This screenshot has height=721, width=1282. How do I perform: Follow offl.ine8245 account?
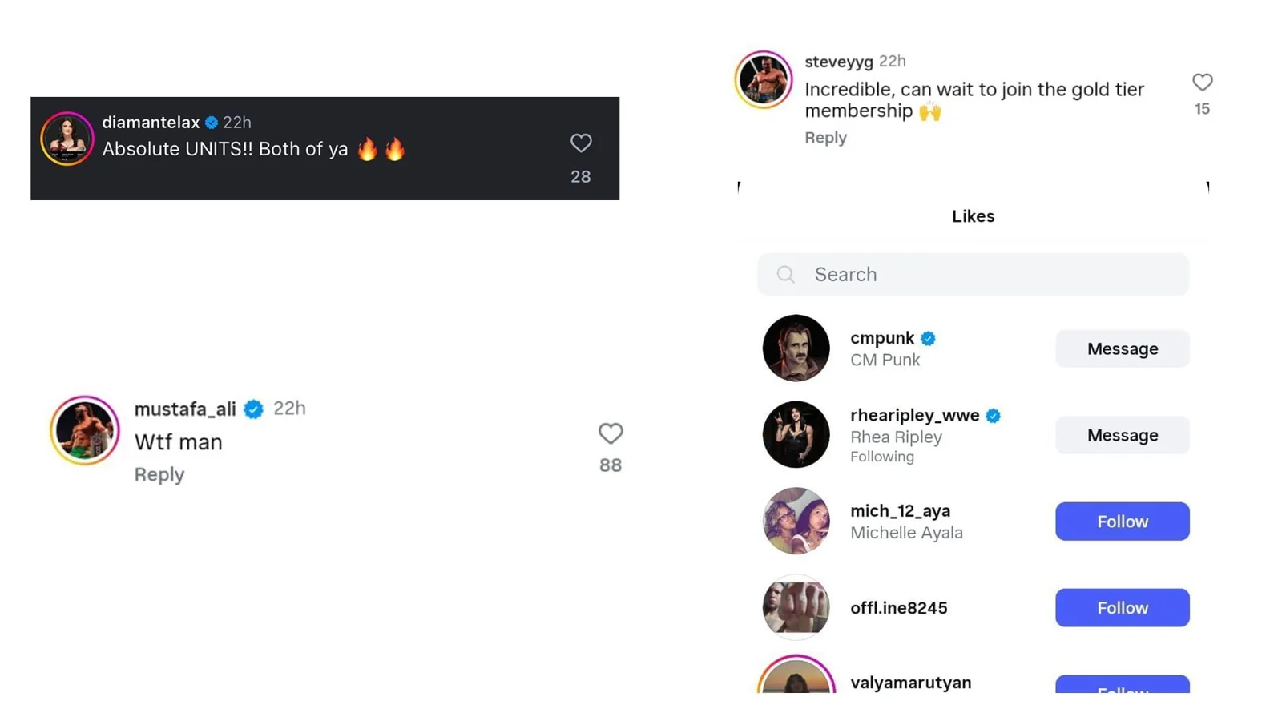tap(1122, 608)
